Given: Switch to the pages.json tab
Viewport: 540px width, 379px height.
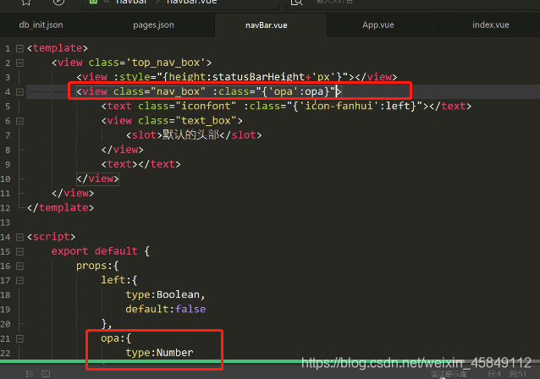Looking at the screenshot, I should coord(153,25).
